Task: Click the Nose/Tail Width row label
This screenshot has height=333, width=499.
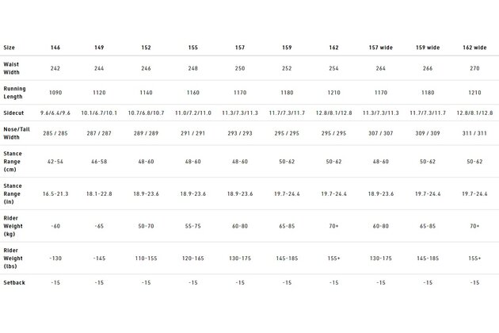Action: click(x=16, y=133)
